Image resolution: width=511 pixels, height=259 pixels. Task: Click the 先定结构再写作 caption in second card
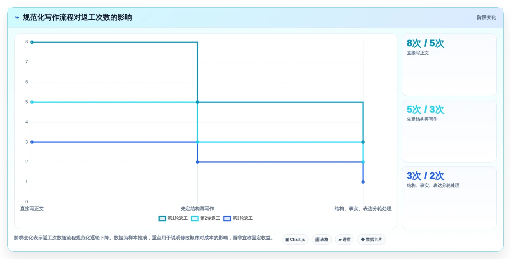pyautogui.click(x=422, y=119)
